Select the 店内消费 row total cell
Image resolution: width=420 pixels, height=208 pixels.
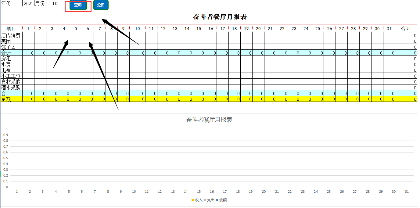[406, 35]
